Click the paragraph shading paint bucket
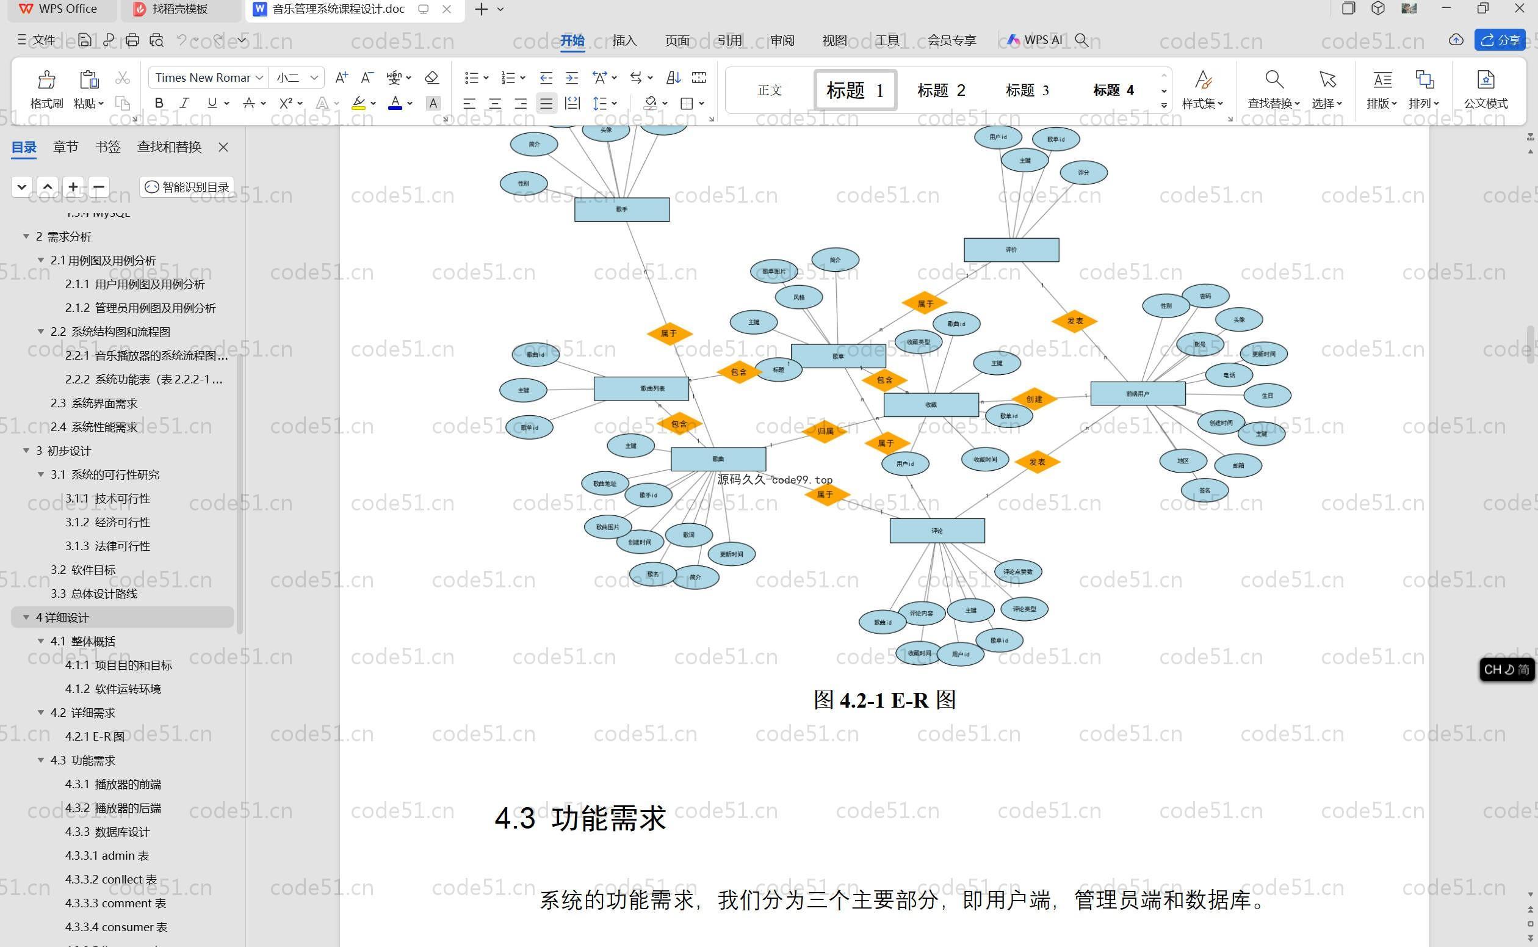The image size is (1538, 947). click(651, 103)
